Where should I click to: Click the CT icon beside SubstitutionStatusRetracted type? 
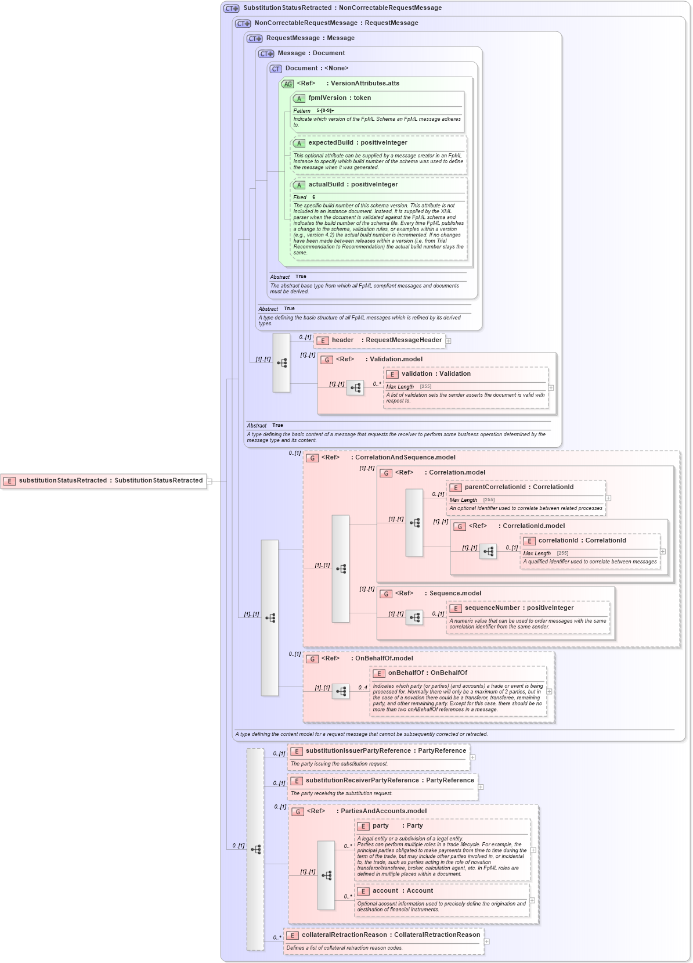[231, 9]
